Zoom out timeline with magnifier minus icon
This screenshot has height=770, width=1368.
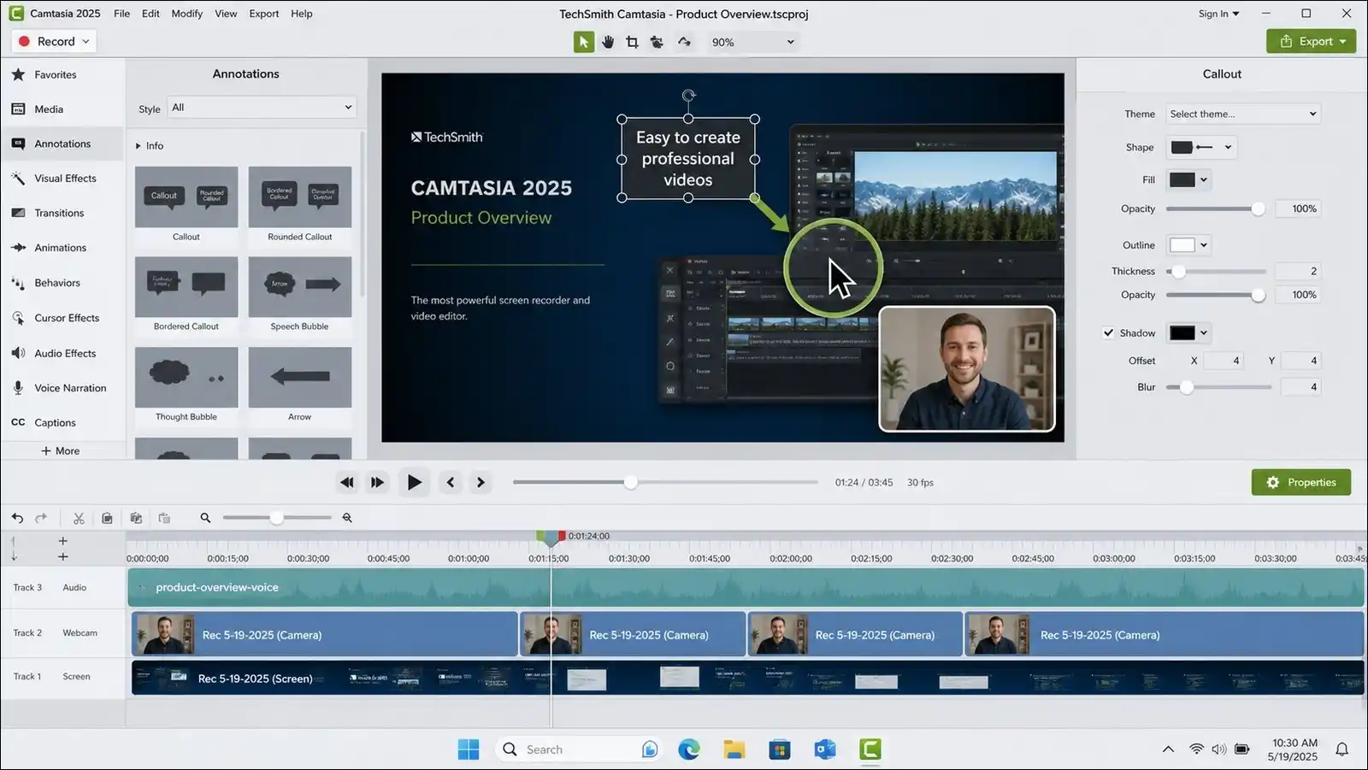(205, 518)
